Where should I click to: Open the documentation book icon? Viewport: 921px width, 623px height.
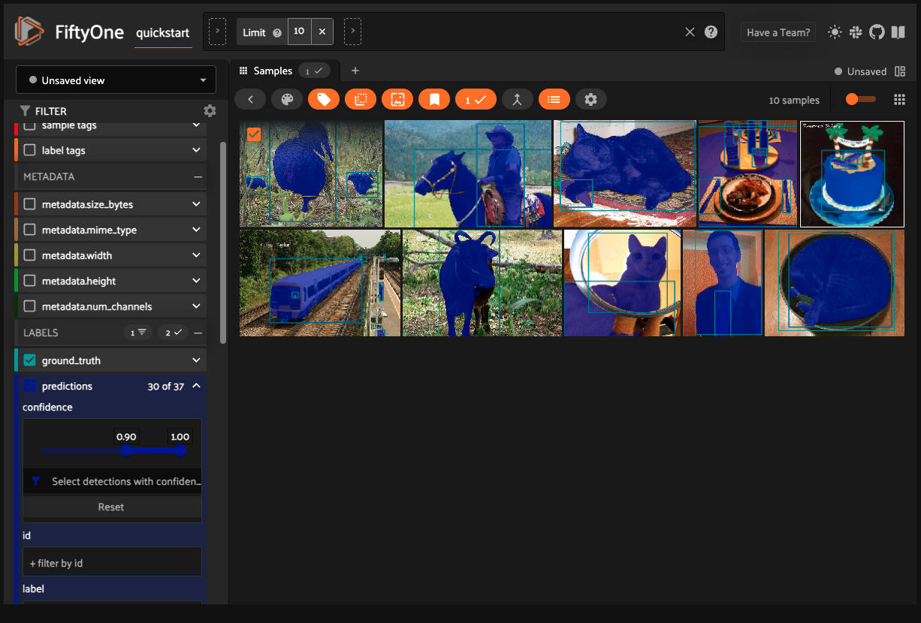click(x=898, y=32)
